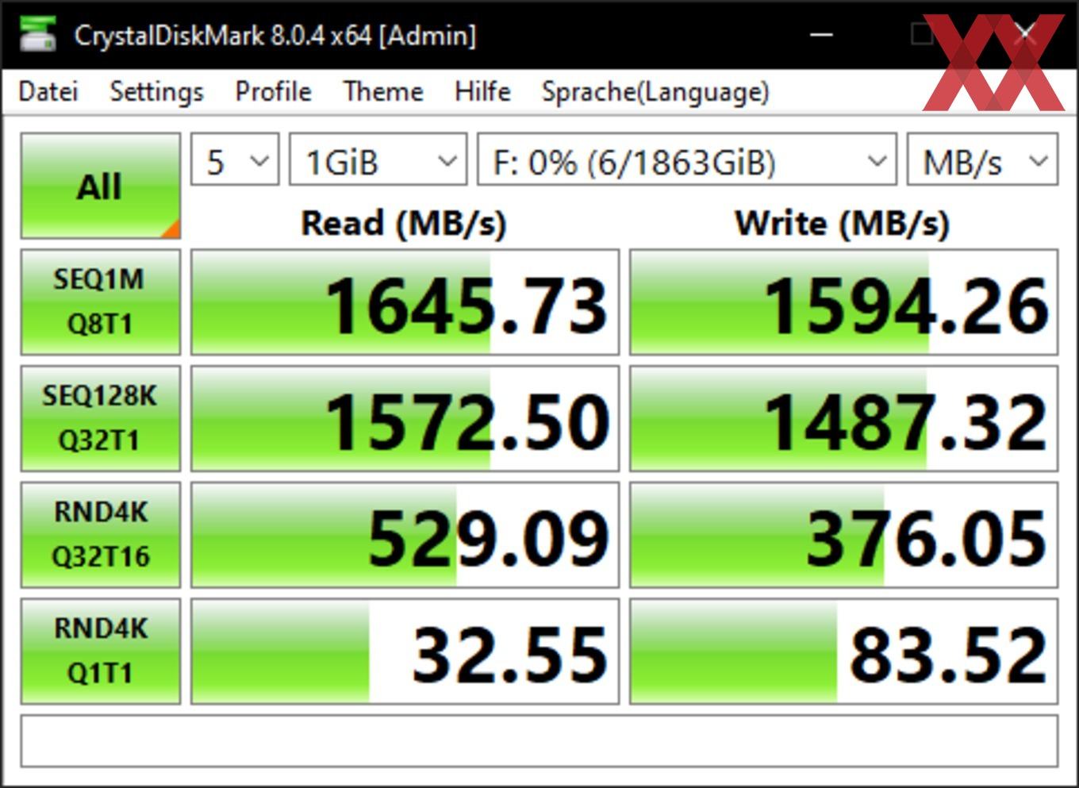Start the SEQ1M Q8T1 test

pos(101,302)
